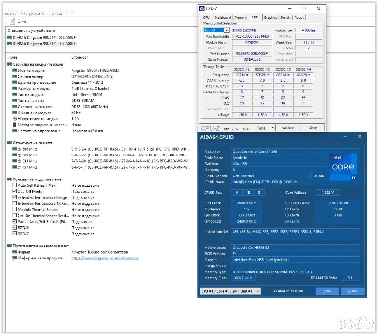Open the Bench tab in CPU-Z

[285, 17]
